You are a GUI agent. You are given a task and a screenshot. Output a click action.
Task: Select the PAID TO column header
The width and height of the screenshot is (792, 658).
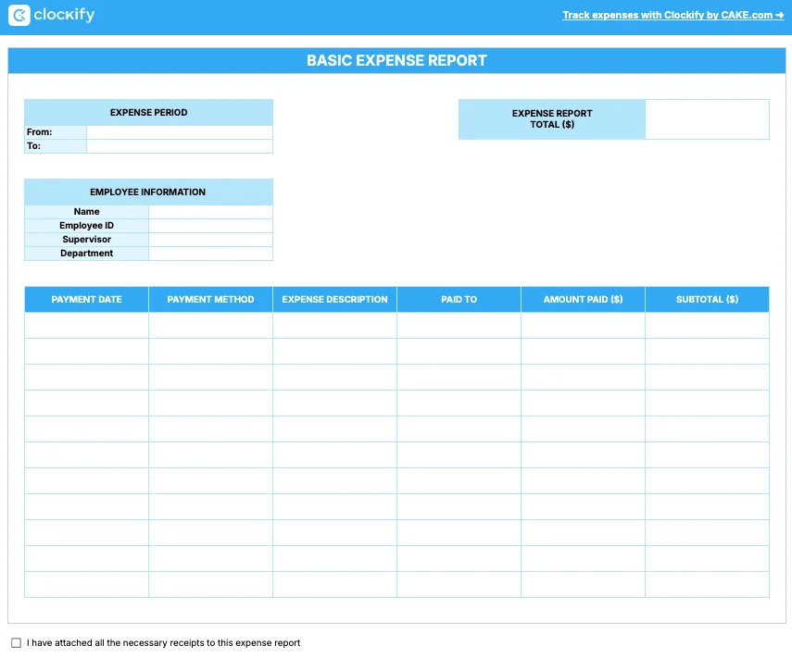tap(459, 299)
